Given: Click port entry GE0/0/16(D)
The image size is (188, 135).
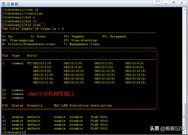Looking at the screenshot, I should pos(135,75).
